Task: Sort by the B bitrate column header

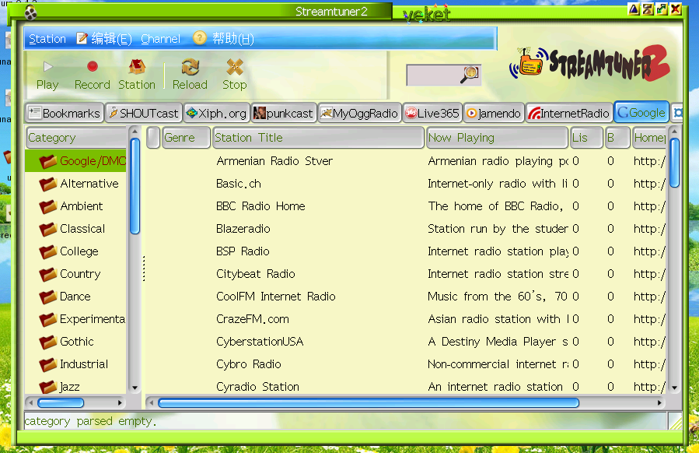Action: 617,138
